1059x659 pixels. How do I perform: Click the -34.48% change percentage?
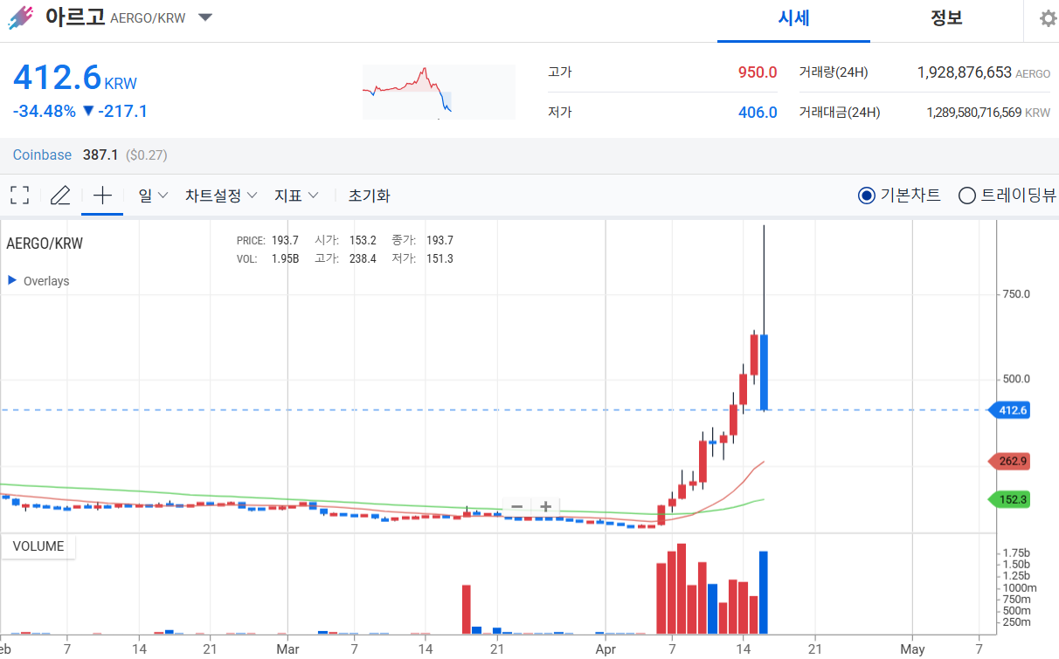(x=44, y=111)
